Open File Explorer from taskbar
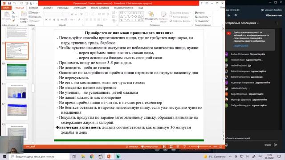The width and height of the screenshot is (285, 160). [x=83, y=156]
